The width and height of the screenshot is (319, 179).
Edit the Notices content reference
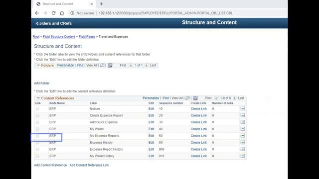coord(151,109)
